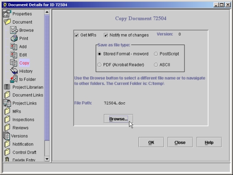The height and width of the screenshot is (175, 233).
Task: Click the Delete Entry trash icon
Action: pyautogui.click(x=7, y=160)
